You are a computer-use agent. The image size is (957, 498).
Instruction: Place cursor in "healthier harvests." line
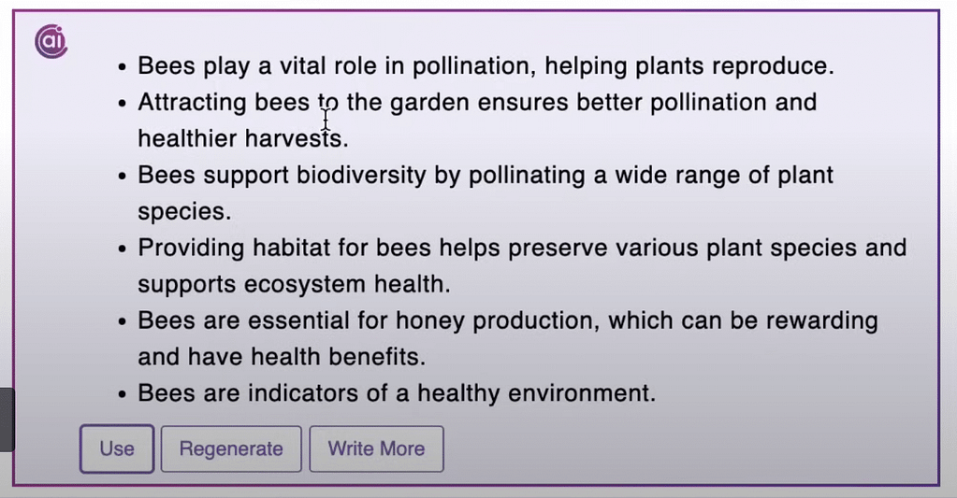click(242, 138)
